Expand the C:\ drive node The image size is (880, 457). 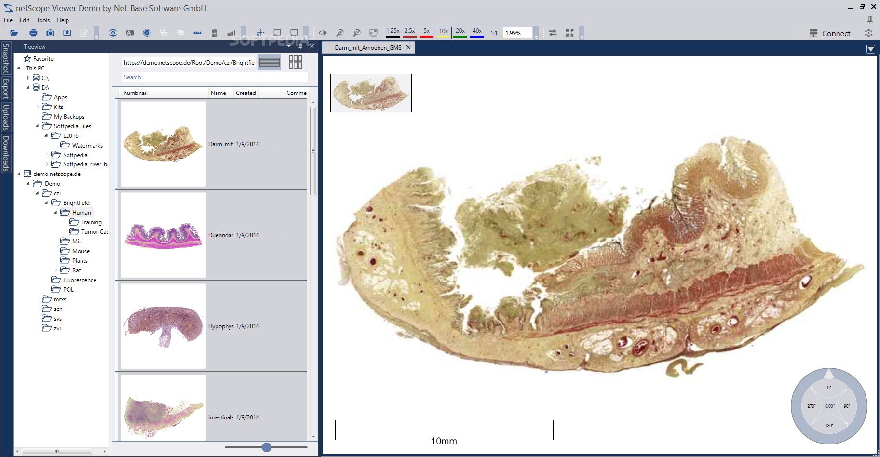(28, 78)
